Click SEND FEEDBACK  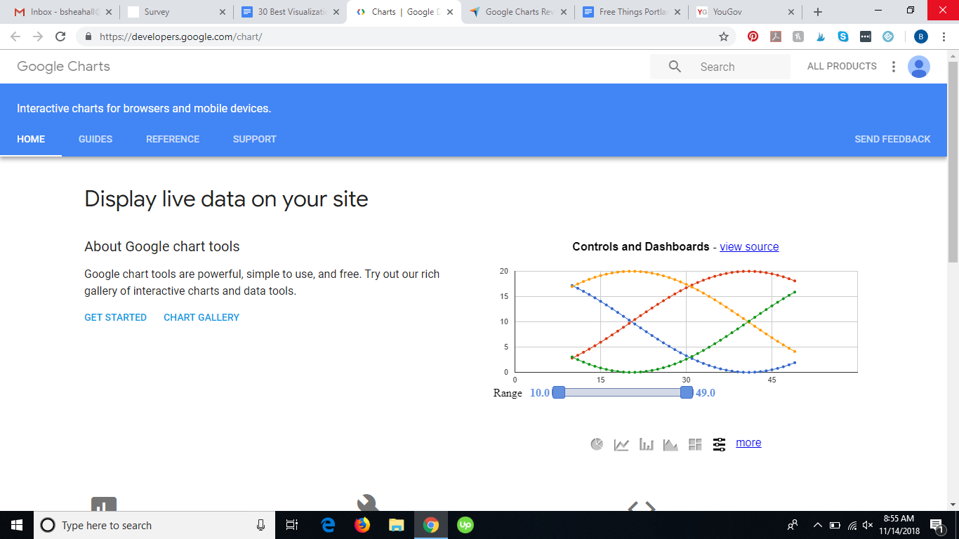click(892, 139)
